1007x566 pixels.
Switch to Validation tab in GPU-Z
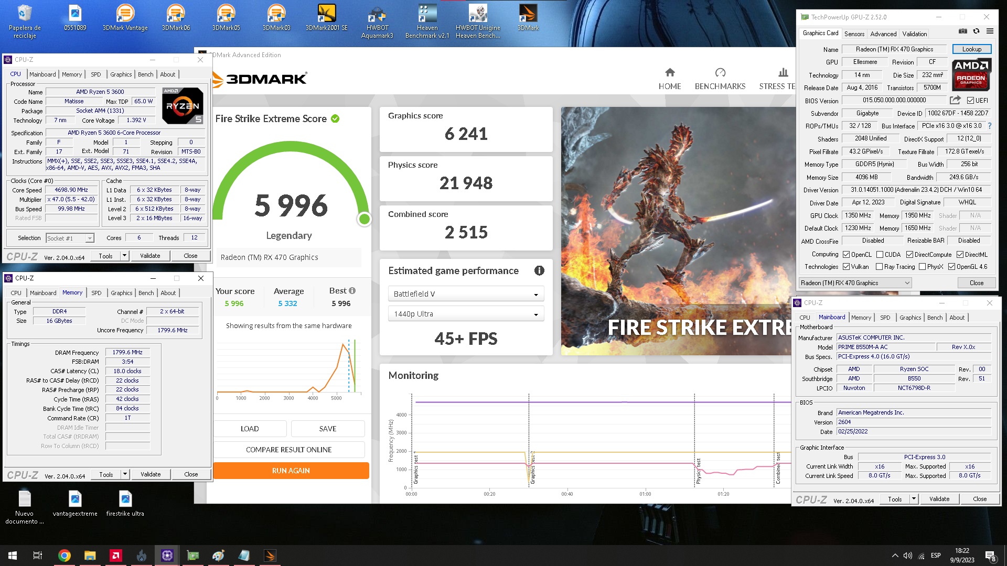(x=914, y=34)
